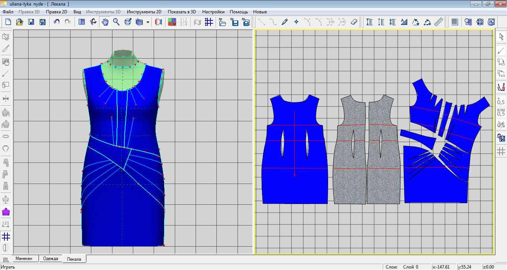Click the ruler measurement tool
The width and height of the screenshot is (507, 270).
pyautogui.click(x=439, y=22)
